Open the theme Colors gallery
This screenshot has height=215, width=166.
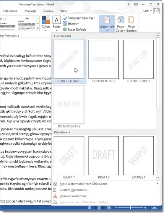click(46, 24)
